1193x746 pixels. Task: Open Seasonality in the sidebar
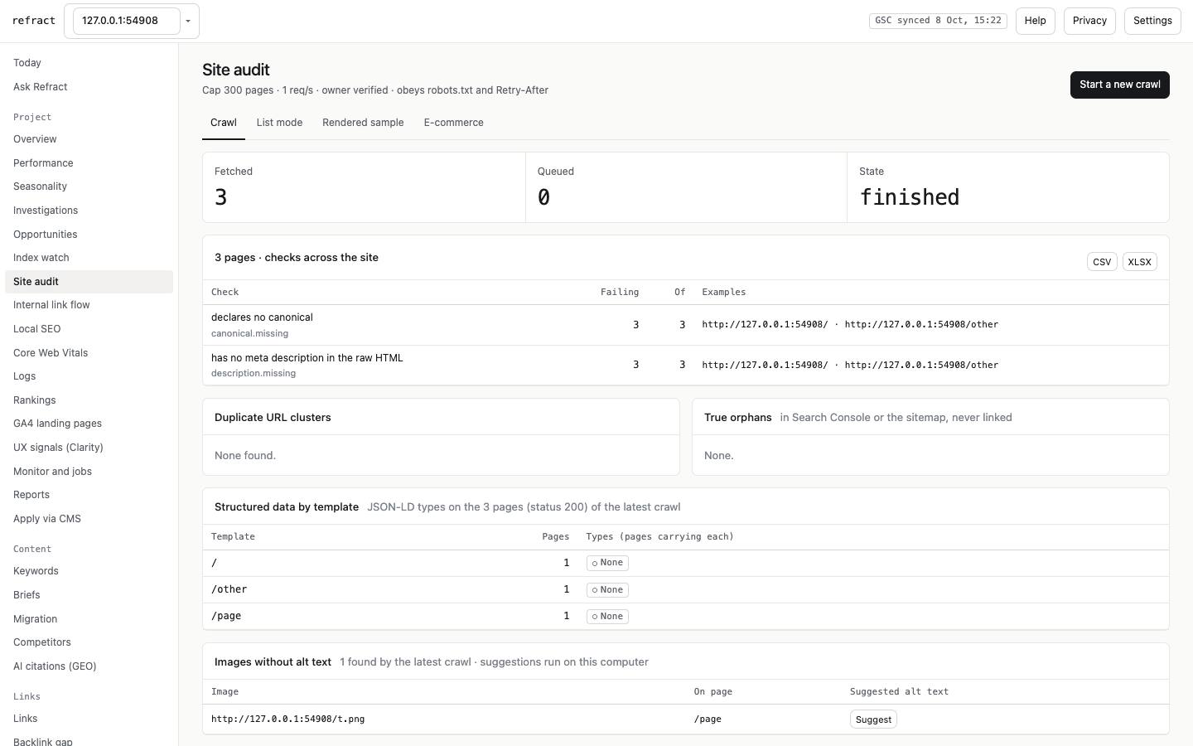click(89, 186)
